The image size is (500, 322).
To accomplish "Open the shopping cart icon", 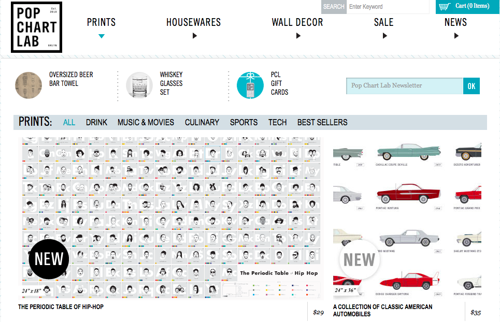I will 444,7.
